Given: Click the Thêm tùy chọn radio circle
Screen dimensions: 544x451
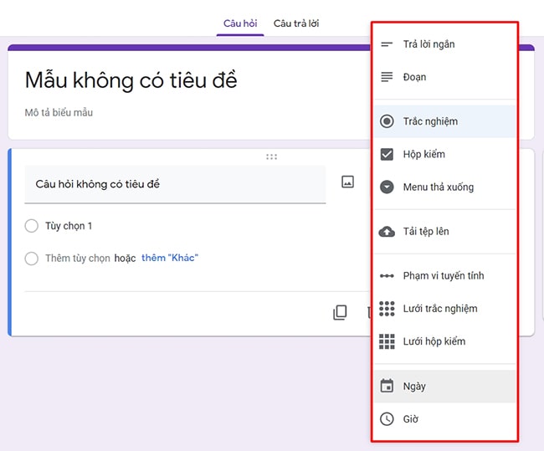Looking at the screenshot, I should 32,259.
